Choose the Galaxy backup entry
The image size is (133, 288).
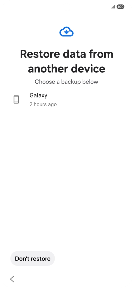click(x=66, y=100)
